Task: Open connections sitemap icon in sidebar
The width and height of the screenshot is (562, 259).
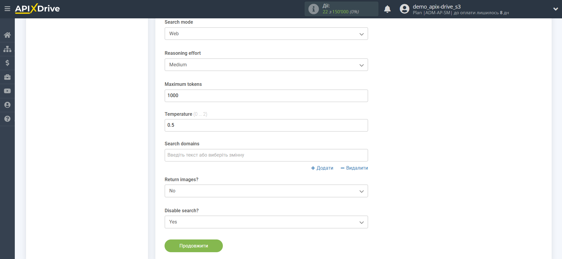Action: coord(7,49)
